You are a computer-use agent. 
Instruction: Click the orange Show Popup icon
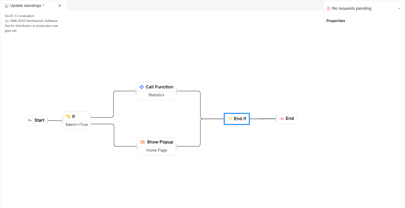point(143,142)
